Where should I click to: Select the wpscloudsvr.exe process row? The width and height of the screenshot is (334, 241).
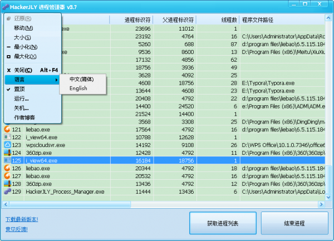(164, 145)
